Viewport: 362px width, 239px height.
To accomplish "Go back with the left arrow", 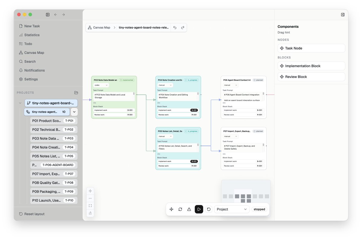I will click(56, 14).
